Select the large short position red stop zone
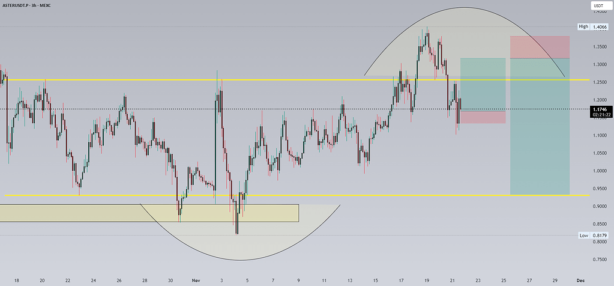This screenshot has height=286, width=614. (x=540, y=47)
